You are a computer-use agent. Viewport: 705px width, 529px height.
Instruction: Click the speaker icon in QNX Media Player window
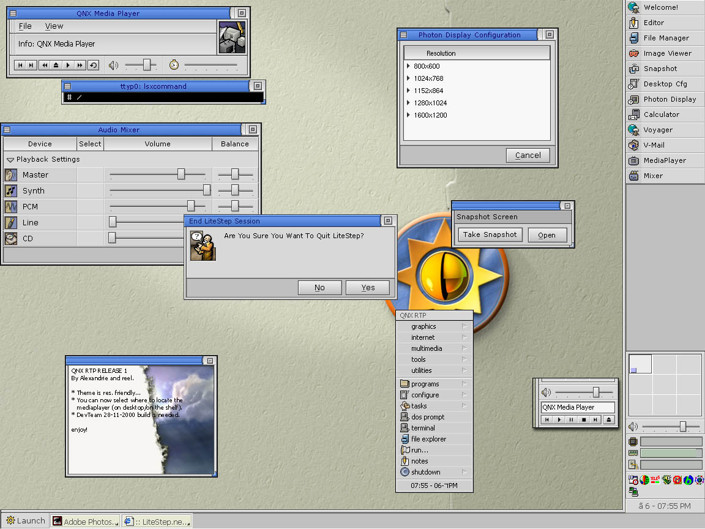click(x=113, y=66)
